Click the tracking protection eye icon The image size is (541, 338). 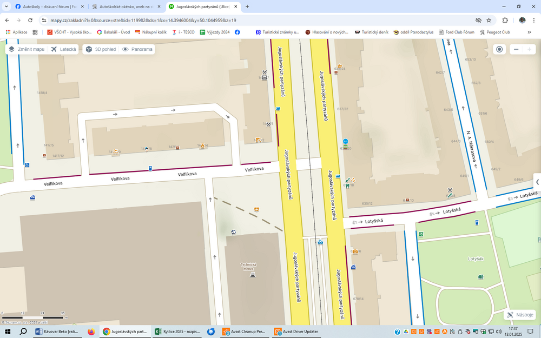(x=478, y=21)
